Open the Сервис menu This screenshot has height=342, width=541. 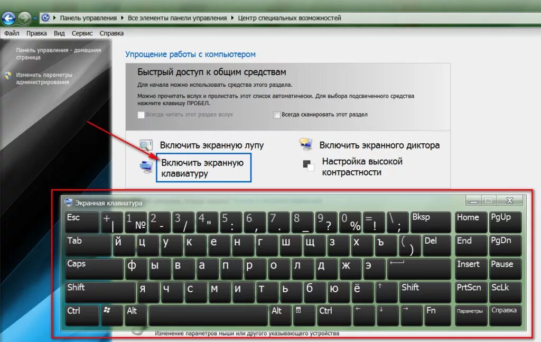click(82, 33)
